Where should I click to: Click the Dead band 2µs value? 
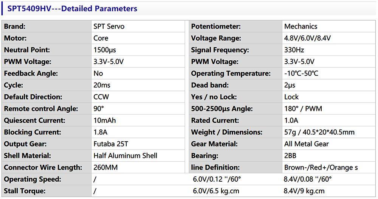290,85
